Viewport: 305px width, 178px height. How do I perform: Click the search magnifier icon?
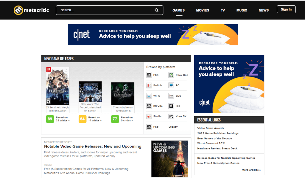(x=157, y=10)
